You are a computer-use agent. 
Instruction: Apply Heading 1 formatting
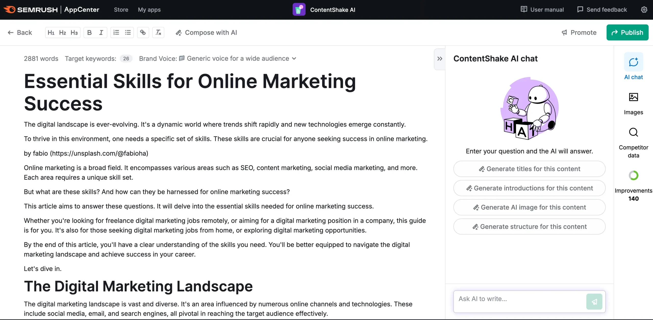tap(51, 33)
